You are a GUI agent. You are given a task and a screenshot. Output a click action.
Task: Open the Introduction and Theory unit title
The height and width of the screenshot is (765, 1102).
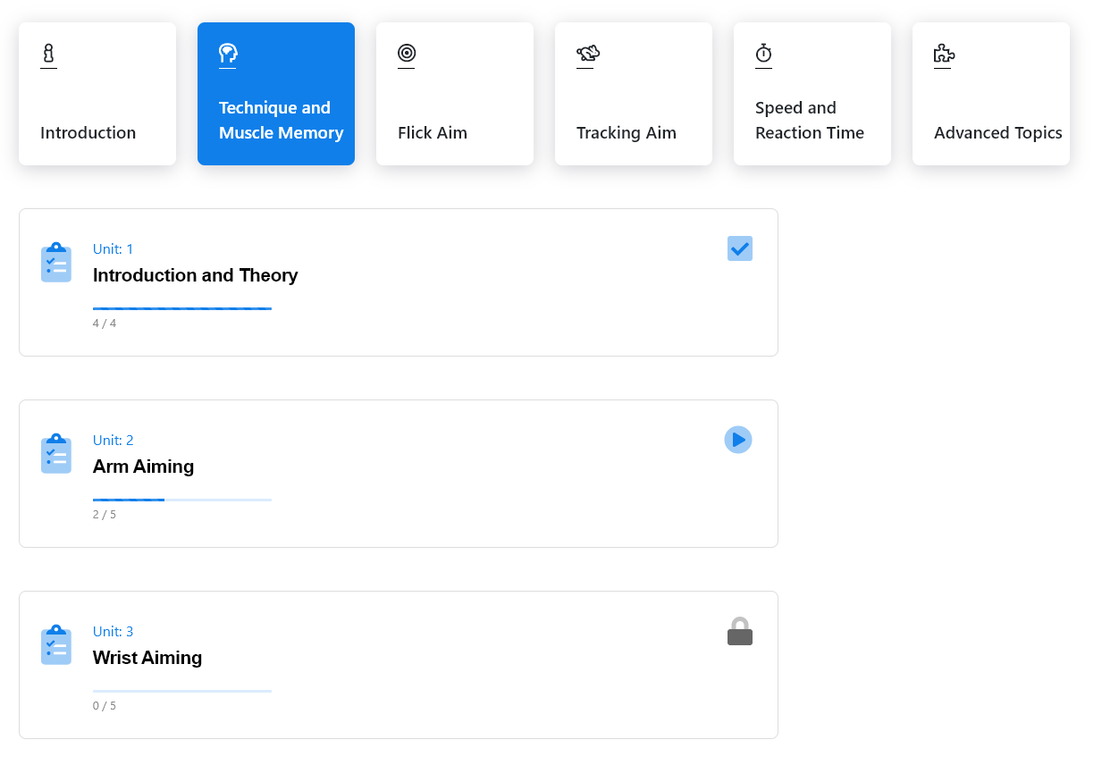point(195,275)
